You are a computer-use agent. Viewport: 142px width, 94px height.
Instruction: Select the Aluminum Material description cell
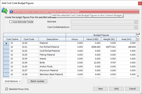pyautogui.click(x=52, y=70)
